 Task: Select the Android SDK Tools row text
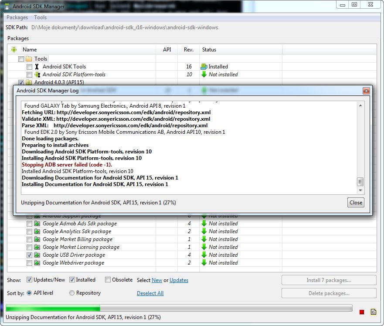tap(64, 67)
